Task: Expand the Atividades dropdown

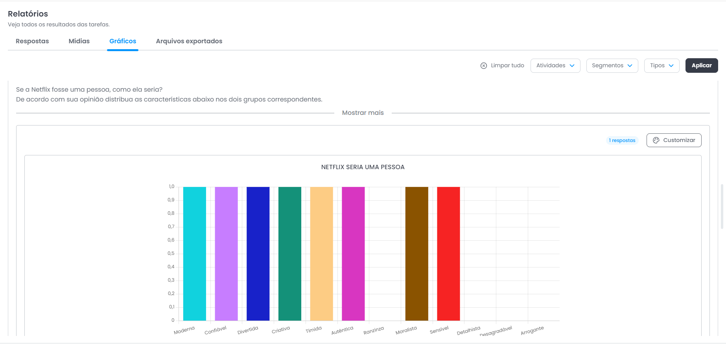Action: (555, 66)
